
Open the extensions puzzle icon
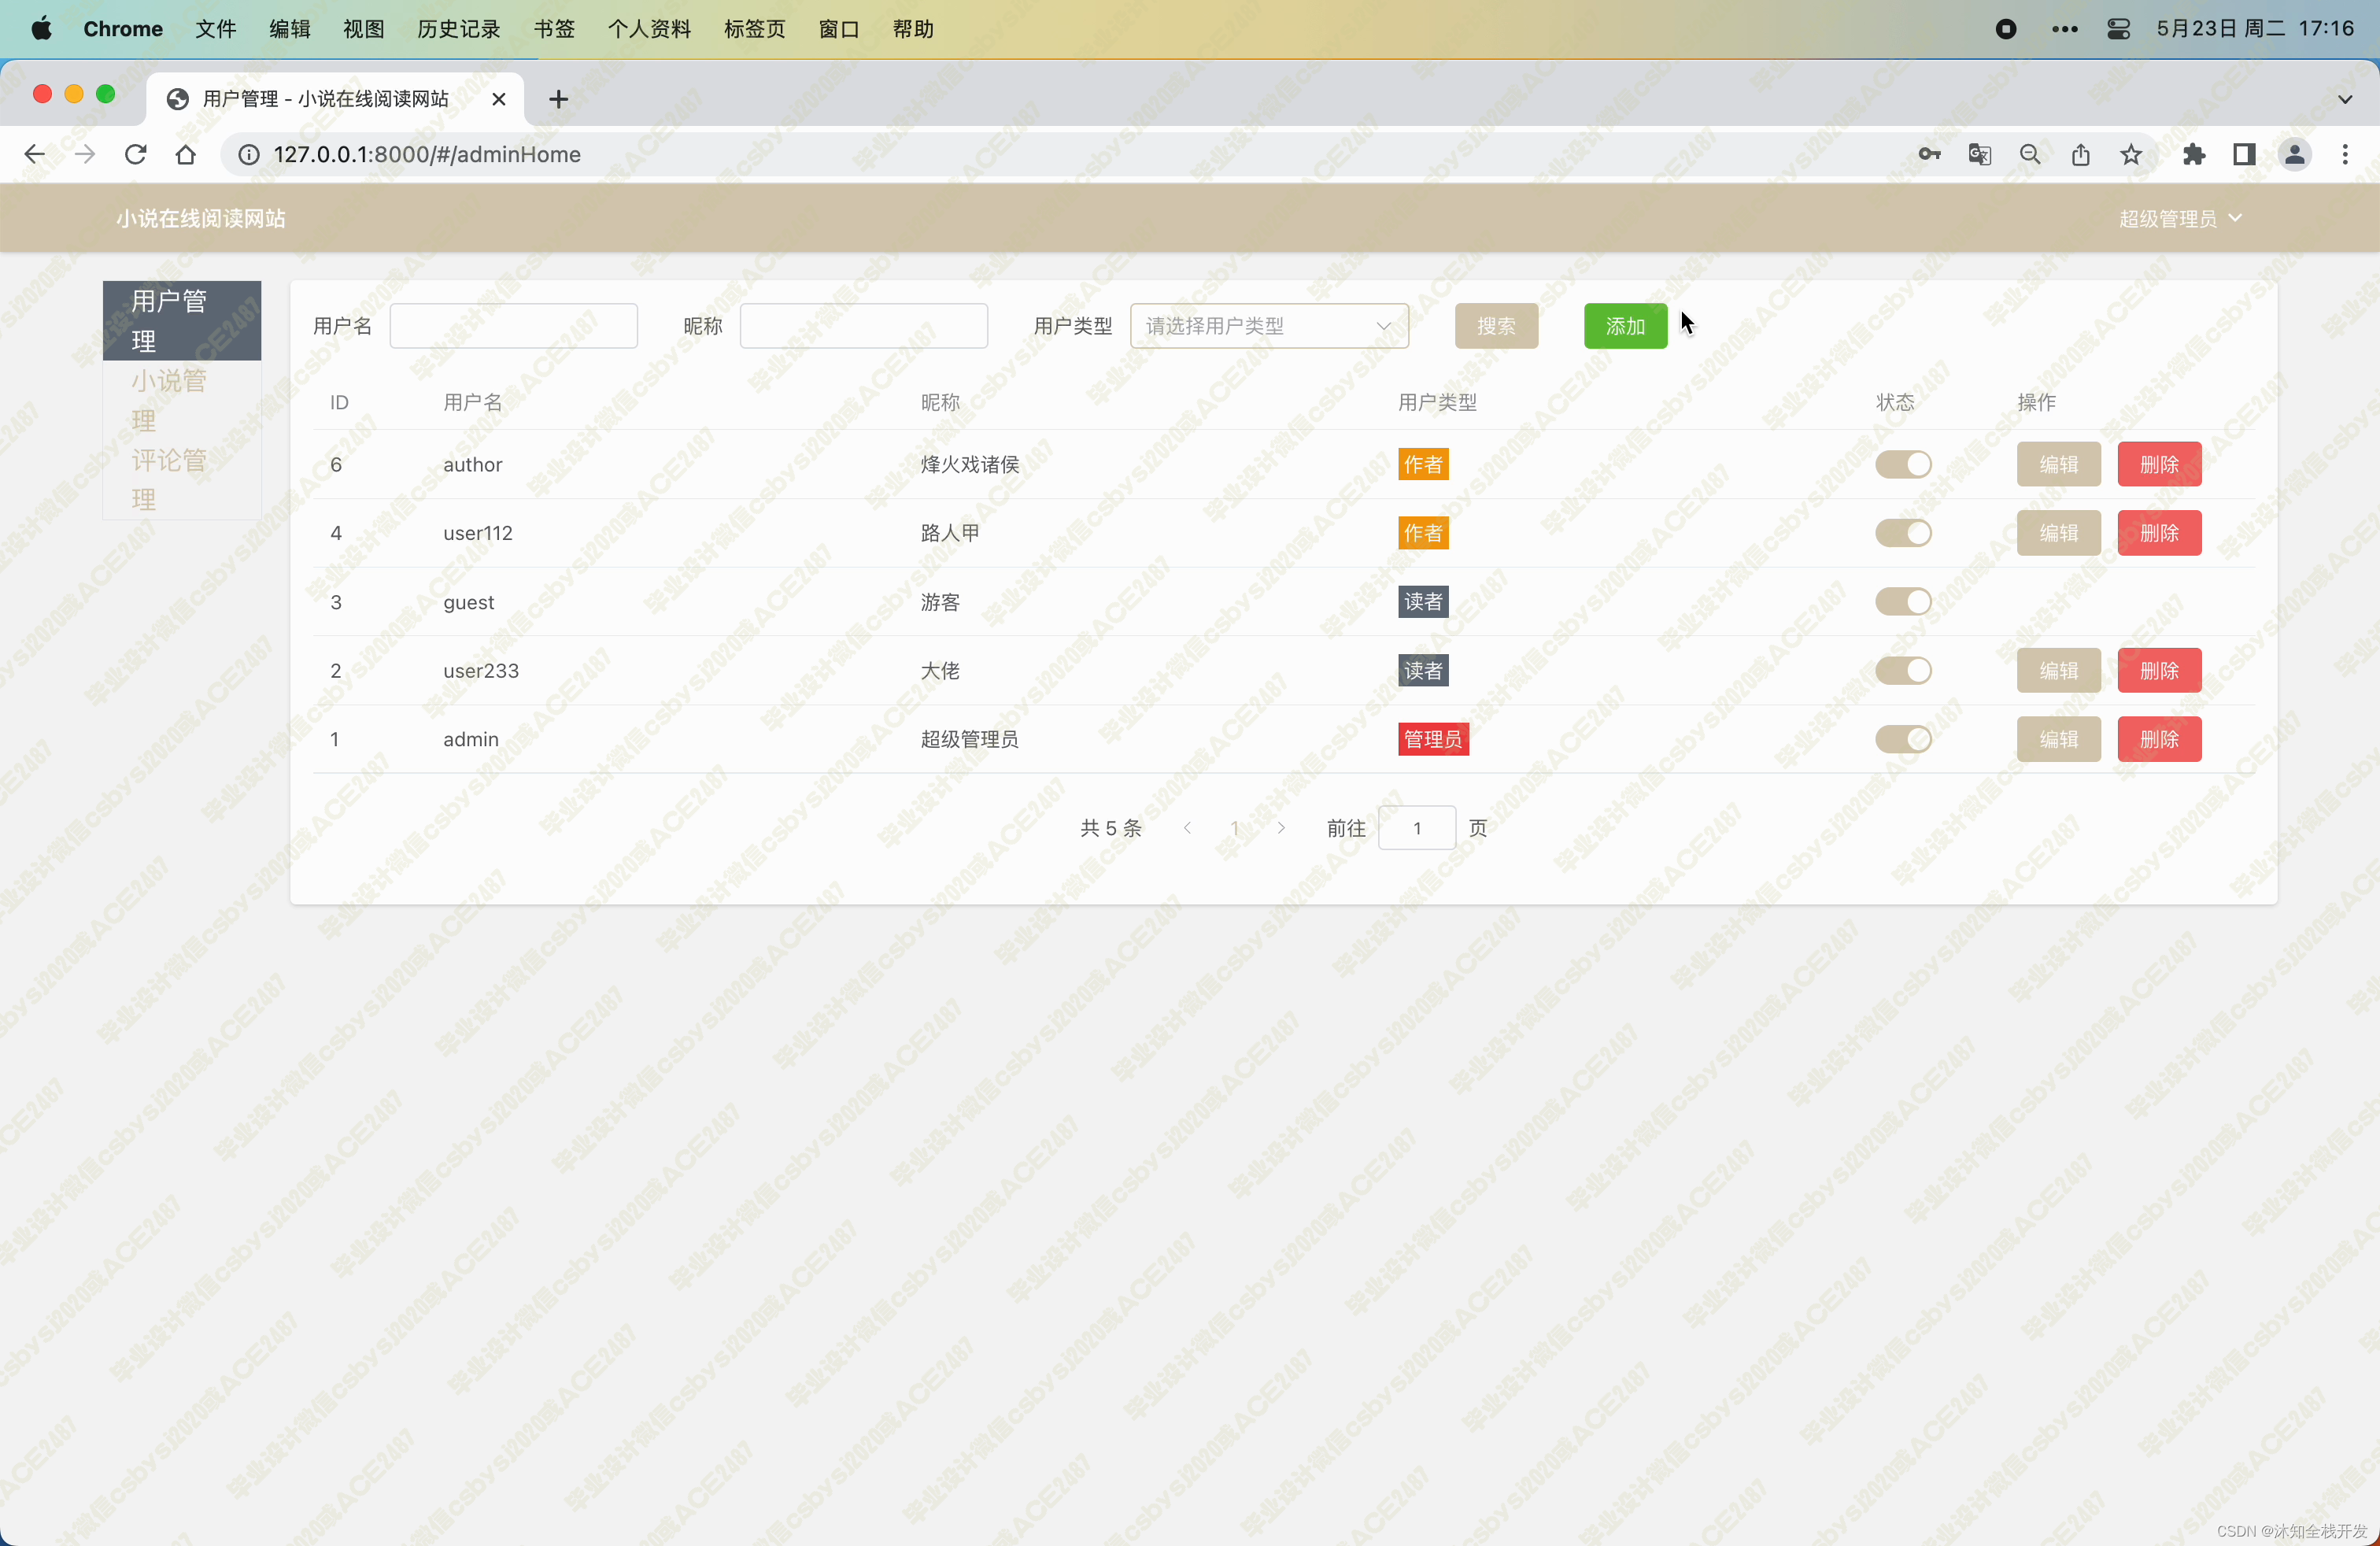click(x=2193, y=154)
